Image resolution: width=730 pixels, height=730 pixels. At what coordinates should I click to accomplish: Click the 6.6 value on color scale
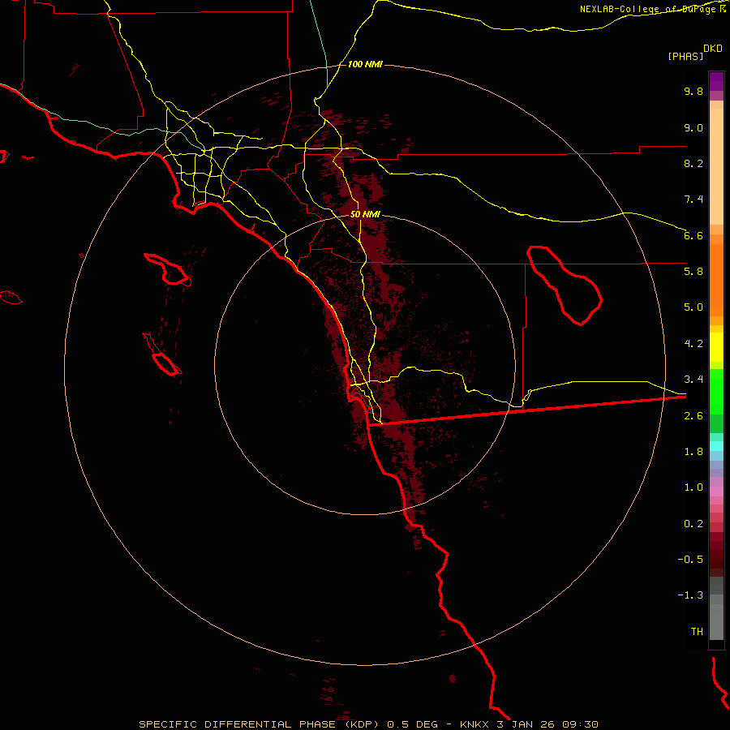click(x=693, y=235)
